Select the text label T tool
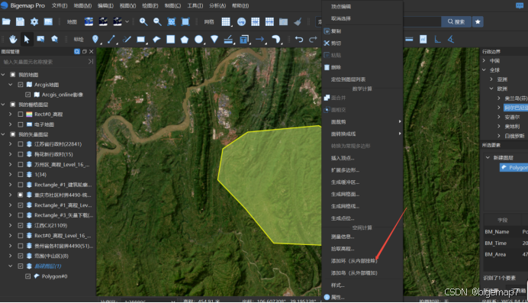The height and width of the screenshot is (303, 528). 244,40
